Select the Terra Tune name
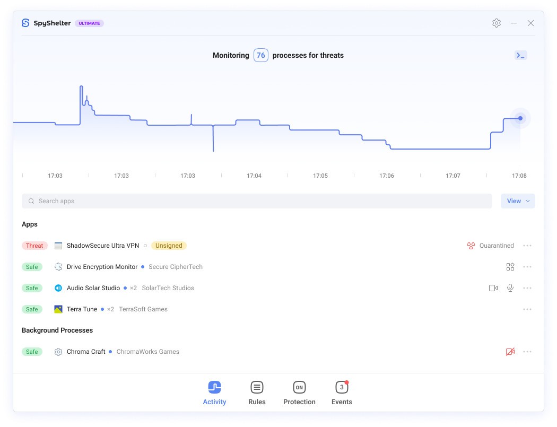This screenshot has height=427, width=557. click(82, 309)
